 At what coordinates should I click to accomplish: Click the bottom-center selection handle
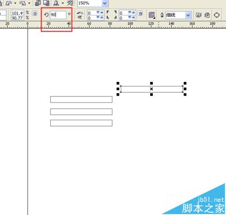click(151, 95)
